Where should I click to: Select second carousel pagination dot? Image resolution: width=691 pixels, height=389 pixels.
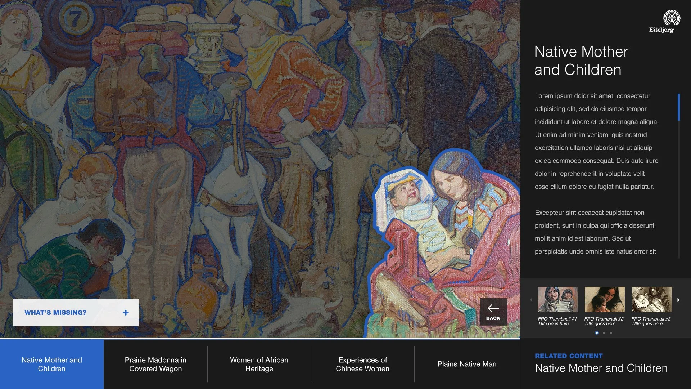point(604,333)
